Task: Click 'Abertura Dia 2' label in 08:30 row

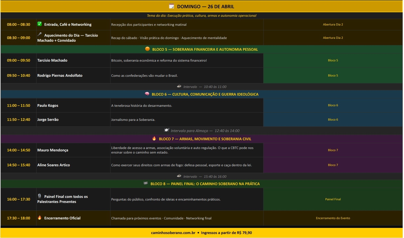Action: coord(333,38)
